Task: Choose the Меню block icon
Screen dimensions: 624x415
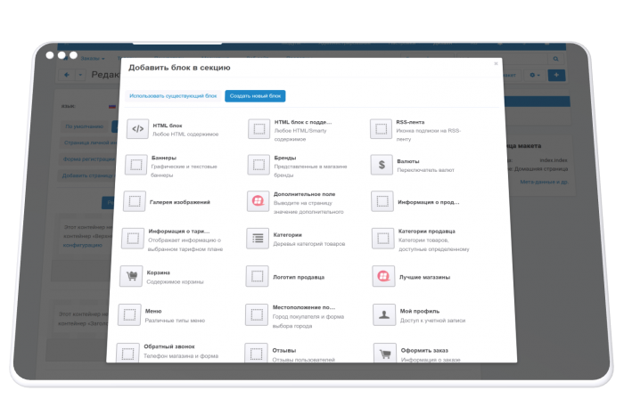Action: click(x=129, y=315)
